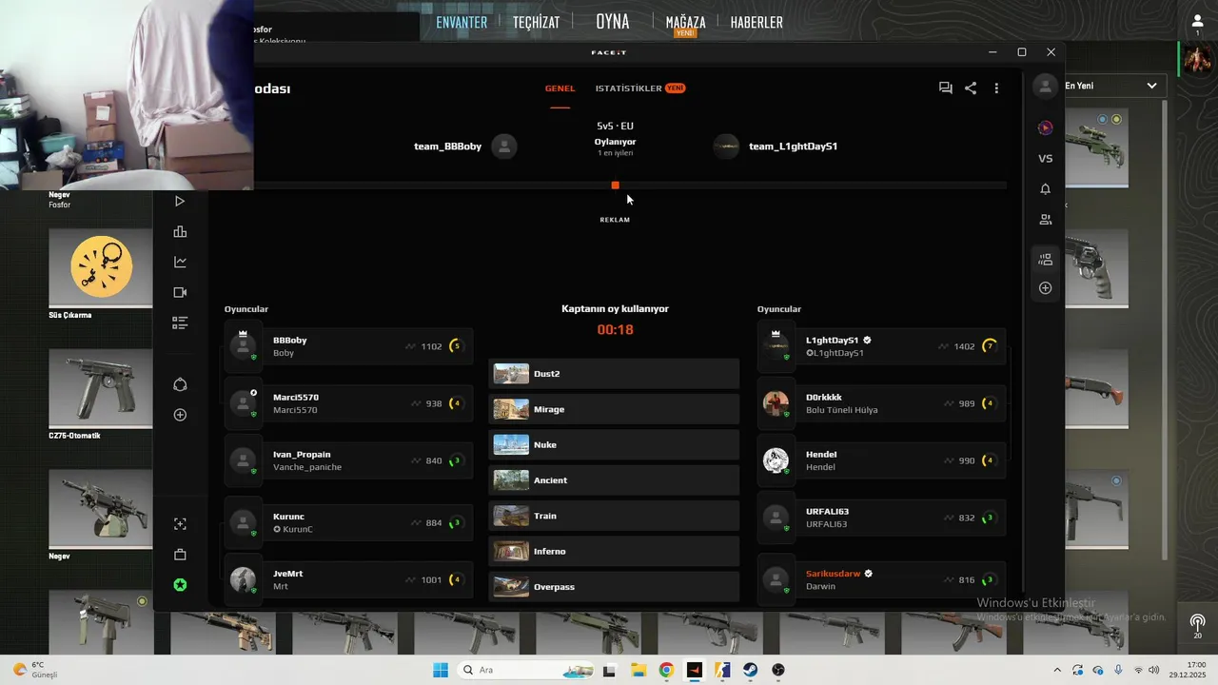The width and height of the screenshot is (1218, 685).
Task: Open L1ghtDay51 player card
Action: tap(881, 346)
